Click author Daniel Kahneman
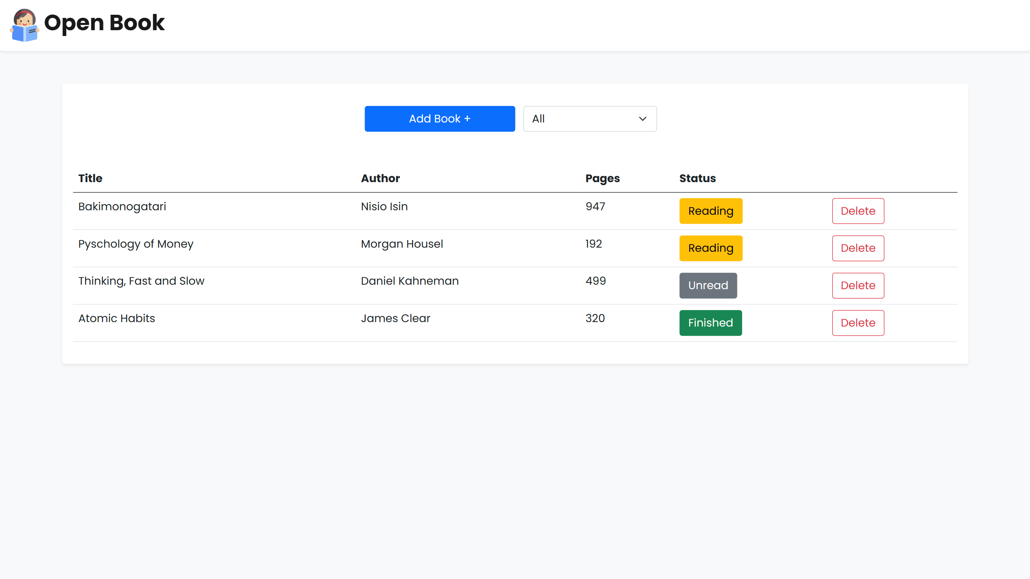Image resolution: width=1030 pixels, height=579 pixels. click(x=410, y=281)
